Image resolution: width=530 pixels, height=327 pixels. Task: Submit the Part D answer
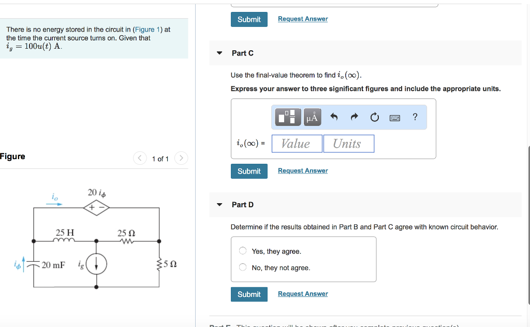pos(249,294)
